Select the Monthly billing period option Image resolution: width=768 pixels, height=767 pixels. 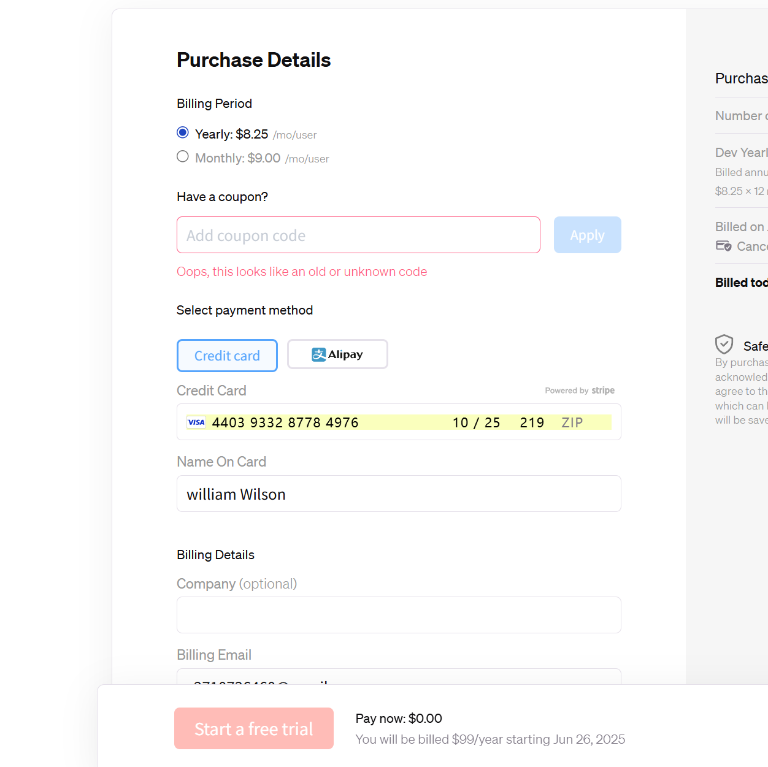pyautogui.click(x=183, y=156)
